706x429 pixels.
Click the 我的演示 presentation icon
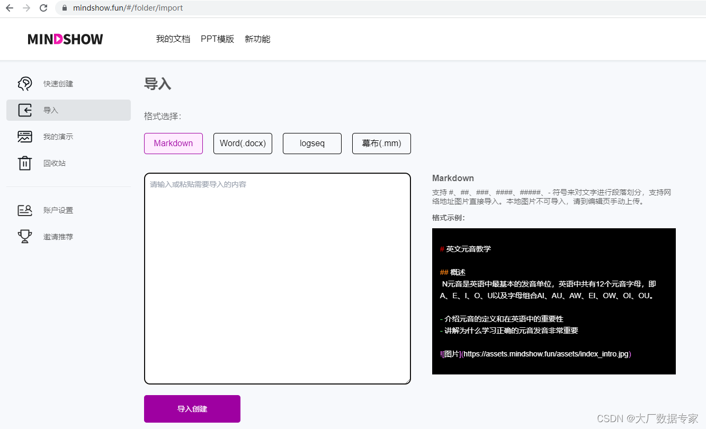[25, 137]
